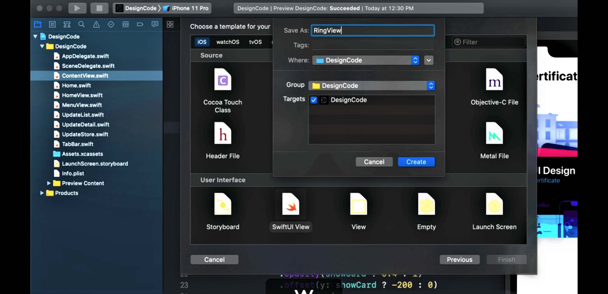
Task: Open the Symbol navigator
Action: 67,24
